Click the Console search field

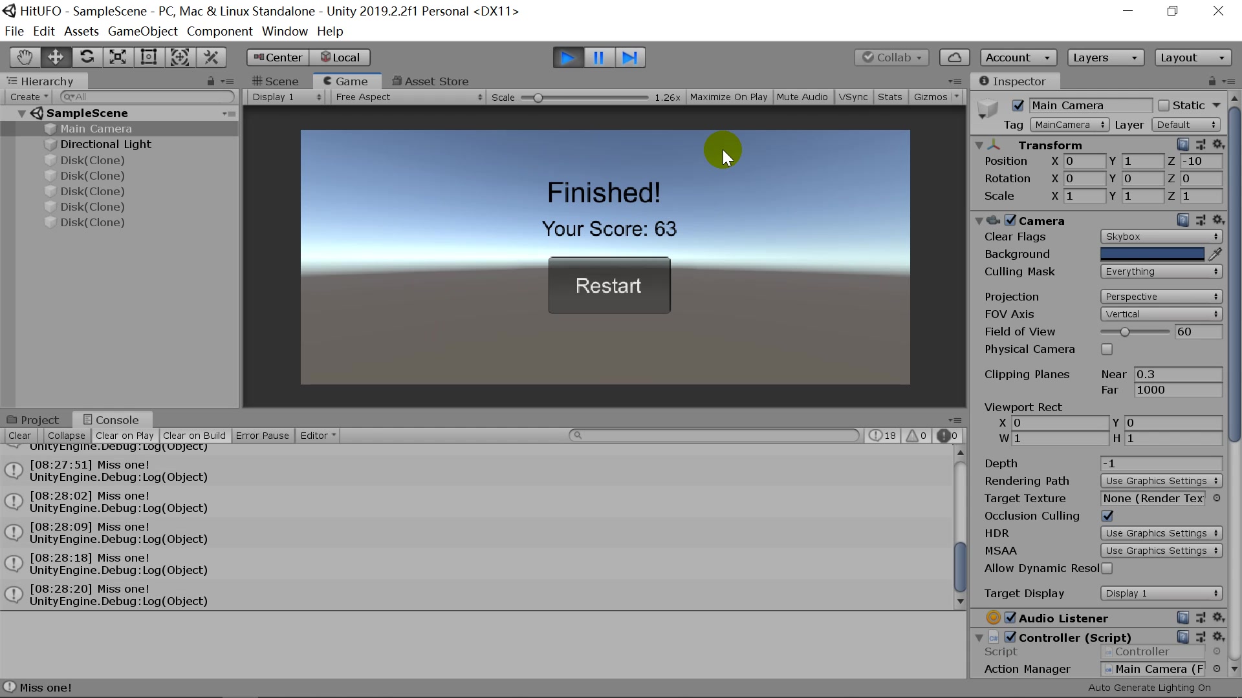(x=712, y=435)
